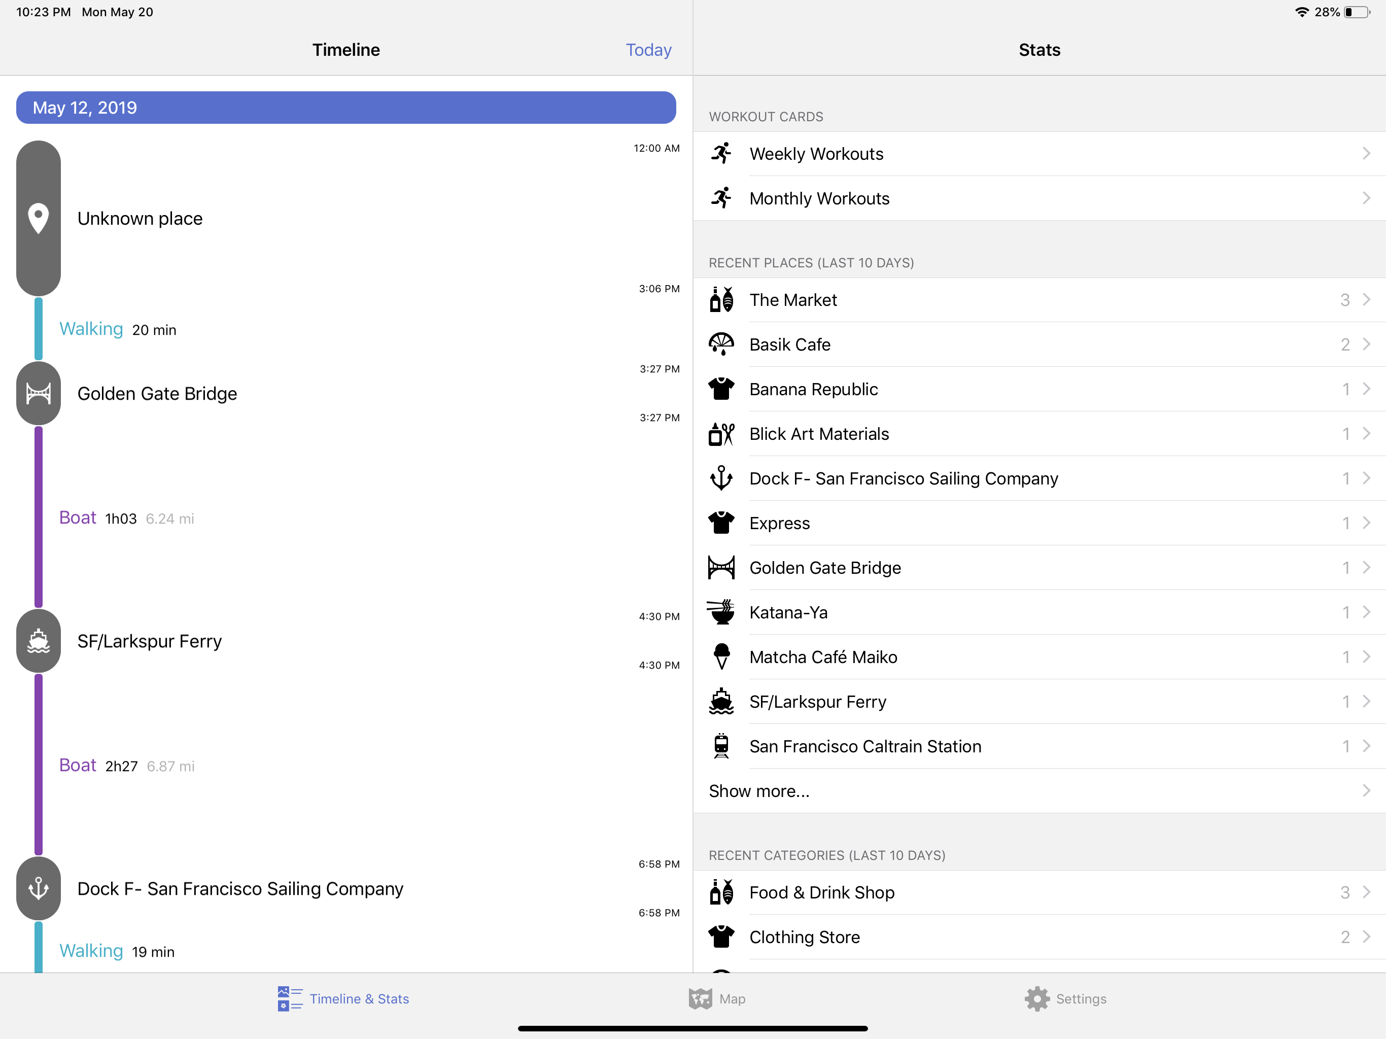Tap the Clothing Store category icon
1386x1039 pixels.
(721, 937)
